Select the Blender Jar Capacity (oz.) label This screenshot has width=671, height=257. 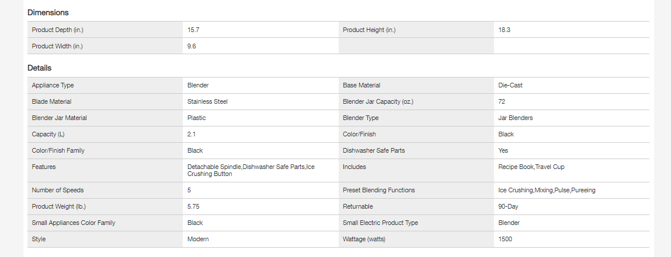pos(378,101)
